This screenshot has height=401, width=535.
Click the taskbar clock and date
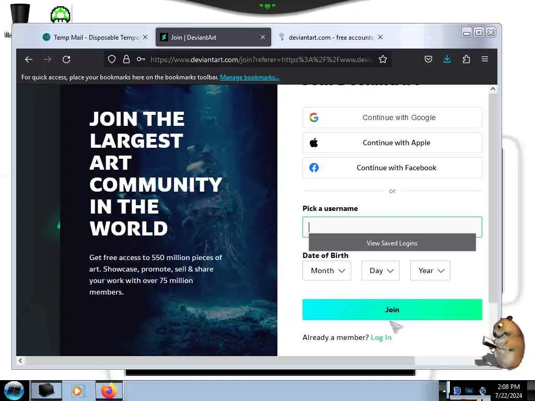(508, 391)
